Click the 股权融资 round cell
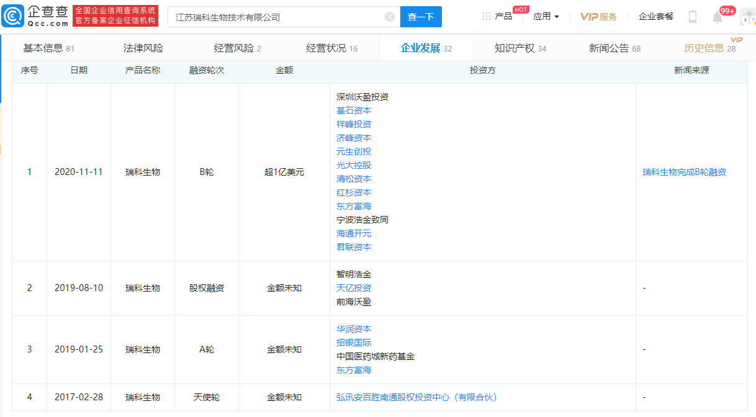The image size is (756, 417). [207, 288]
